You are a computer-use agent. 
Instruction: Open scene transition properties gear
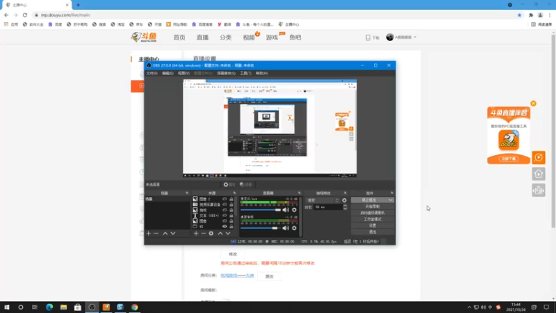click(x=344, y=200)
